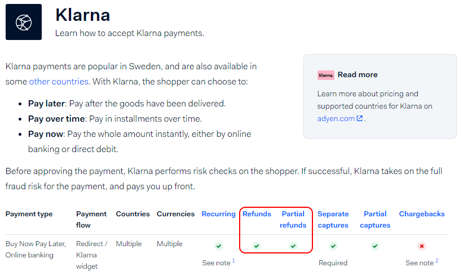The width and height of the screenshot is (463, 276).
Task: Open the Refunds column header link
Action: click(x=257, y=214)
